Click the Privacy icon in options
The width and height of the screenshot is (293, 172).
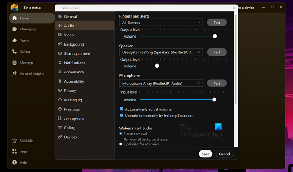click(60, 90)
